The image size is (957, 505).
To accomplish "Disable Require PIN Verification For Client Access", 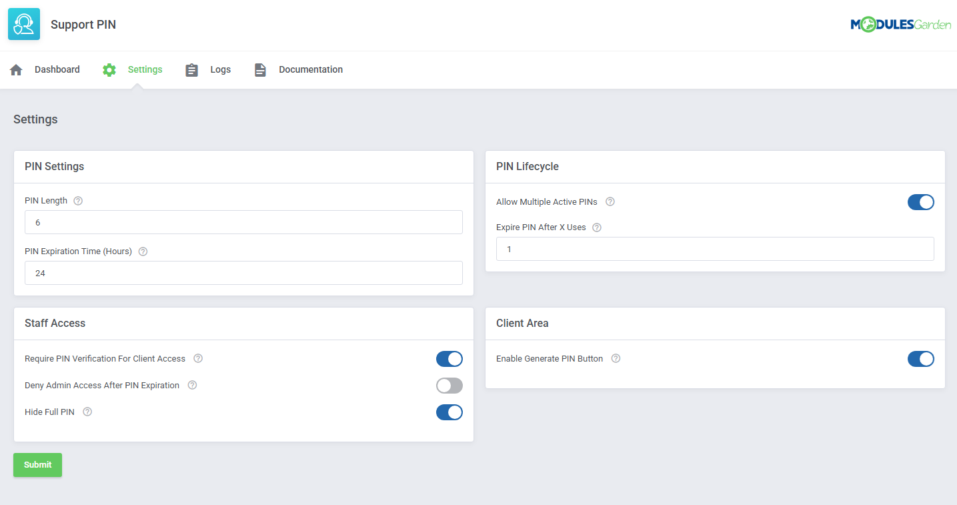I will coord(449,359).
